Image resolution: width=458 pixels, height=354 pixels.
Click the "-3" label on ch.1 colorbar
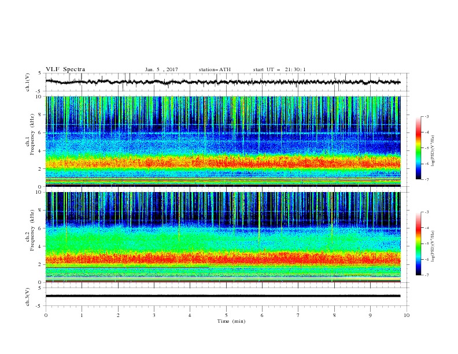(427, 116)
